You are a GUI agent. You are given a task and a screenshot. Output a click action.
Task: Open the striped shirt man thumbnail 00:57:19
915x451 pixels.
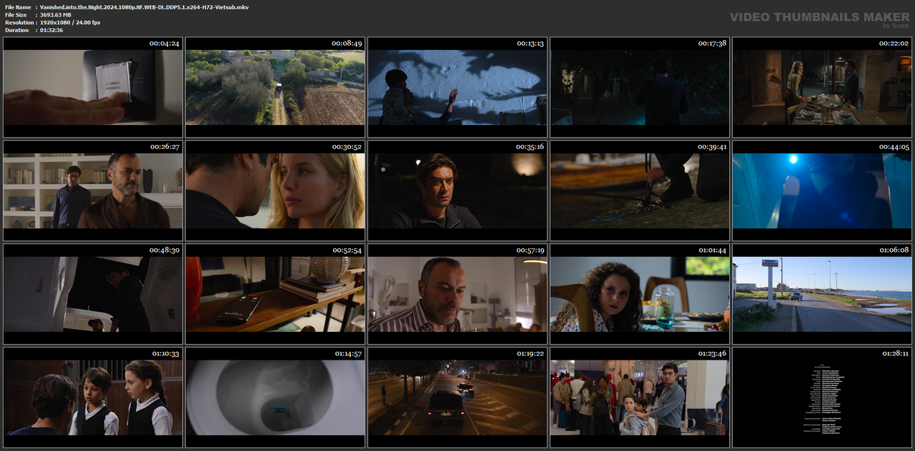pos(457,294)
